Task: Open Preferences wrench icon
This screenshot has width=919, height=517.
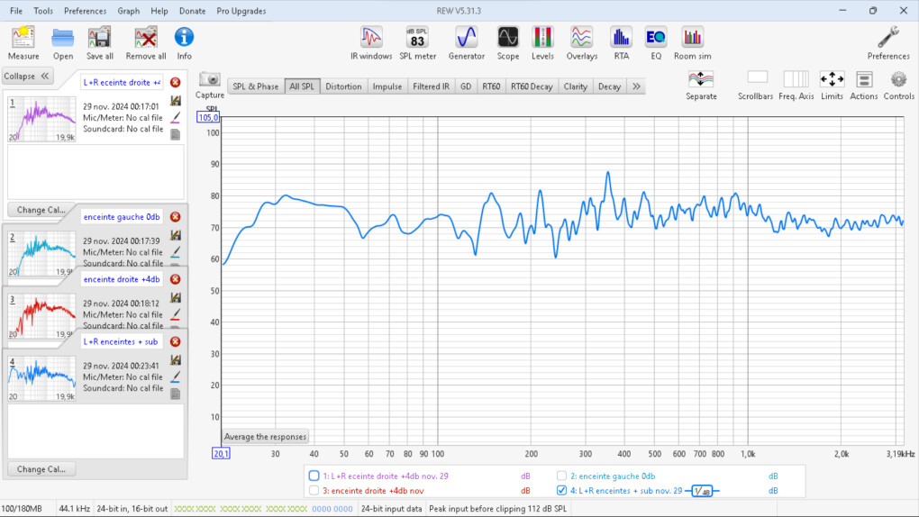Action: click(888, 43)
